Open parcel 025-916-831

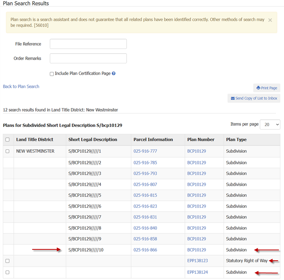tap(145, 217)
